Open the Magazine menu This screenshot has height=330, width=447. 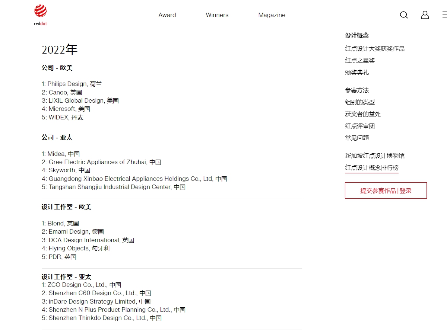tap(272, 15)
